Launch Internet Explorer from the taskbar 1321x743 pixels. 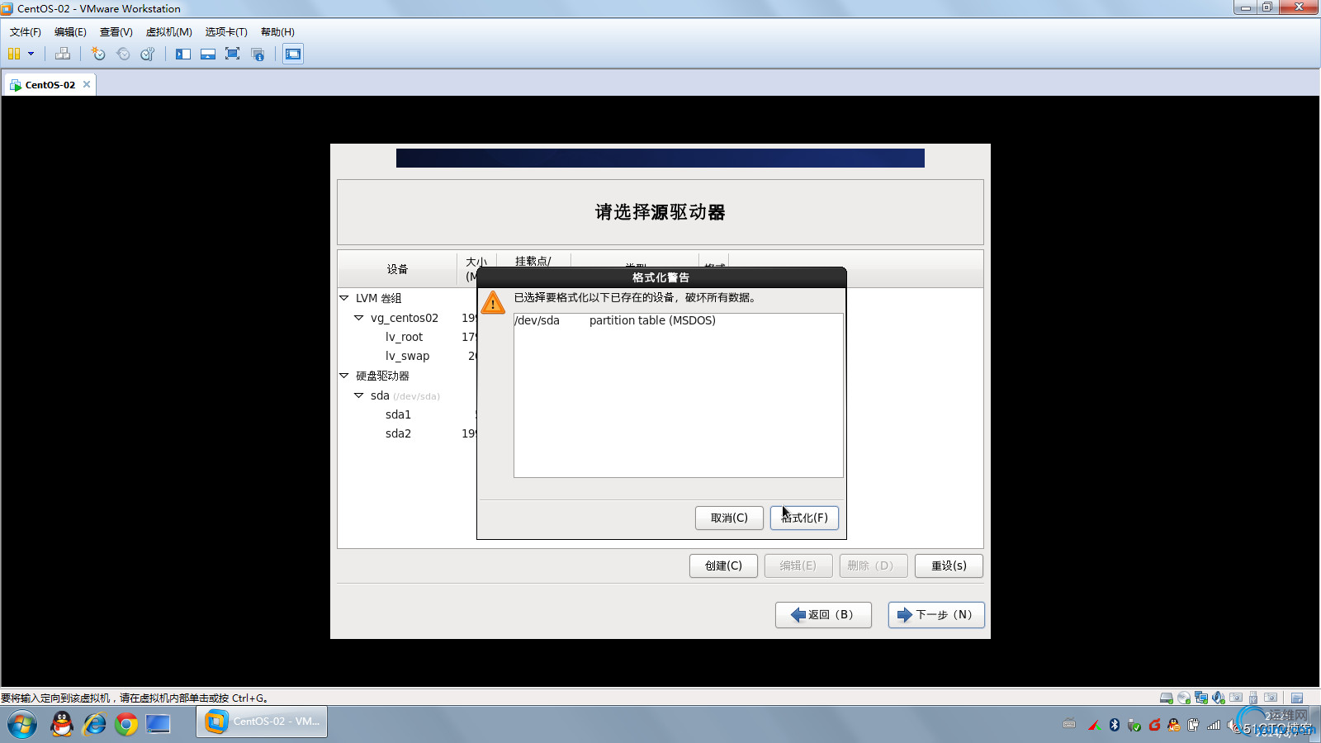(94, 724)
